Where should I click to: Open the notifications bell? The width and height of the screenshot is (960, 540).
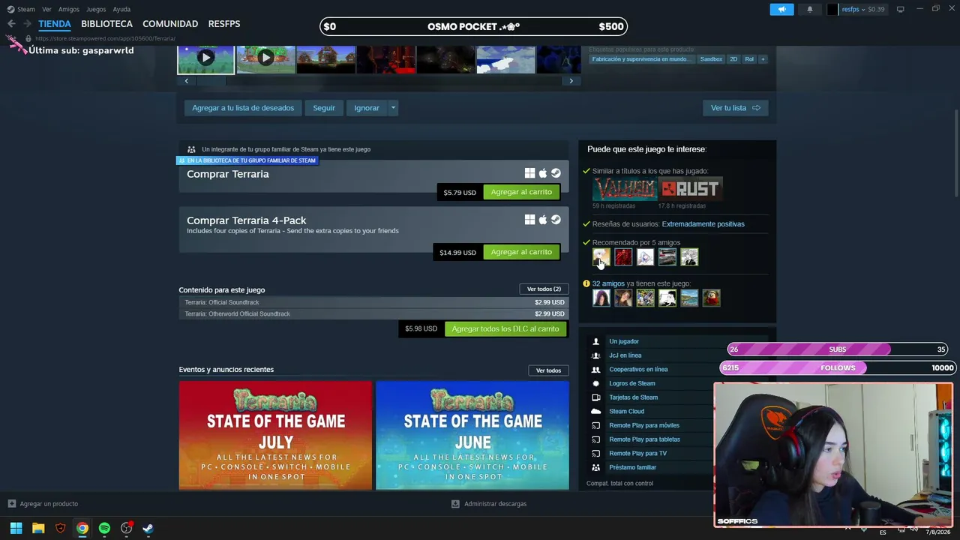click(809, 9)
